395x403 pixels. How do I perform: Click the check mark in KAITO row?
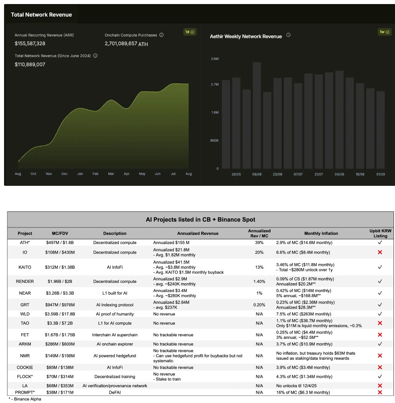pos(380,267)
